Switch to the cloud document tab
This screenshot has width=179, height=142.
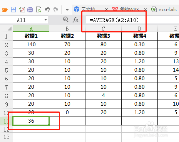(89, 9)
